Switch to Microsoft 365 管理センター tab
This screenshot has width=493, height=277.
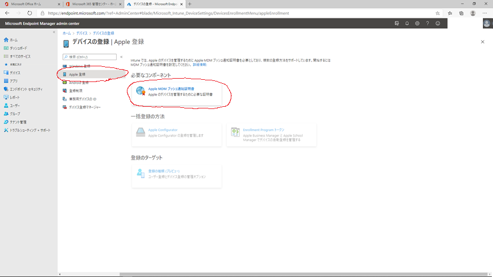coord(93,4)
